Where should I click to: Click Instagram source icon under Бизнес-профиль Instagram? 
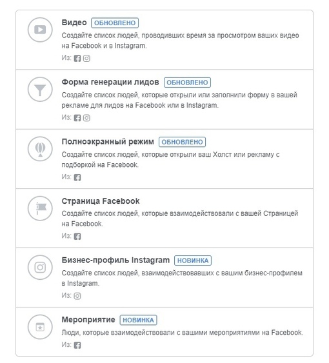(77, 296)
